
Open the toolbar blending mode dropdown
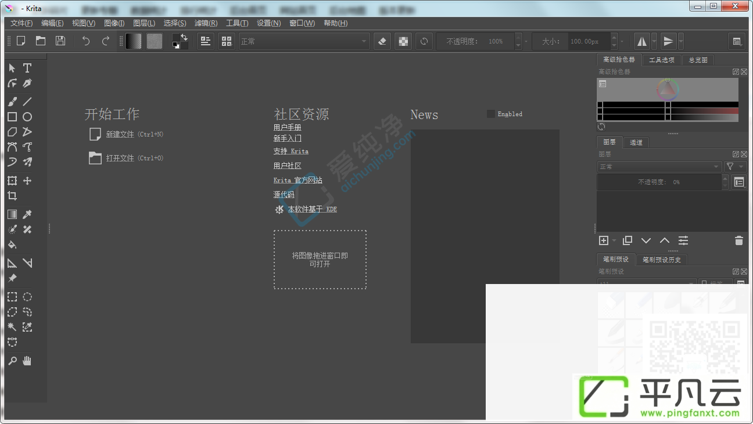pyautogui.click(x=304, y=41)
